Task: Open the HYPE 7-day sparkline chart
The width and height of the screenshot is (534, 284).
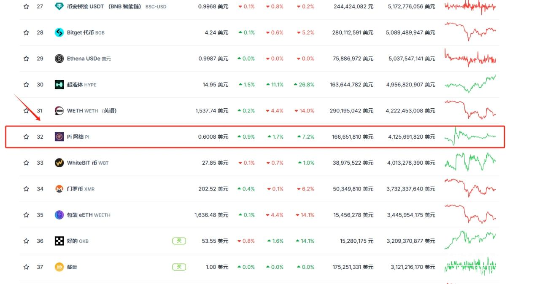Action: [470, 84]
